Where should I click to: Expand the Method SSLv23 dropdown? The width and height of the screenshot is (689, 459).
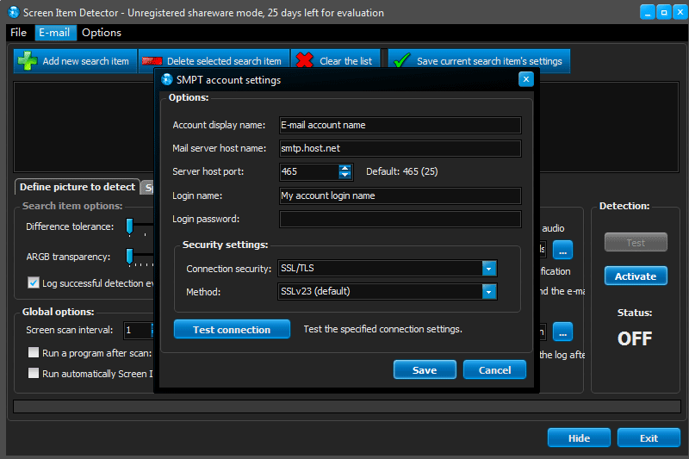pyautogui.click(x=488, y=291)
